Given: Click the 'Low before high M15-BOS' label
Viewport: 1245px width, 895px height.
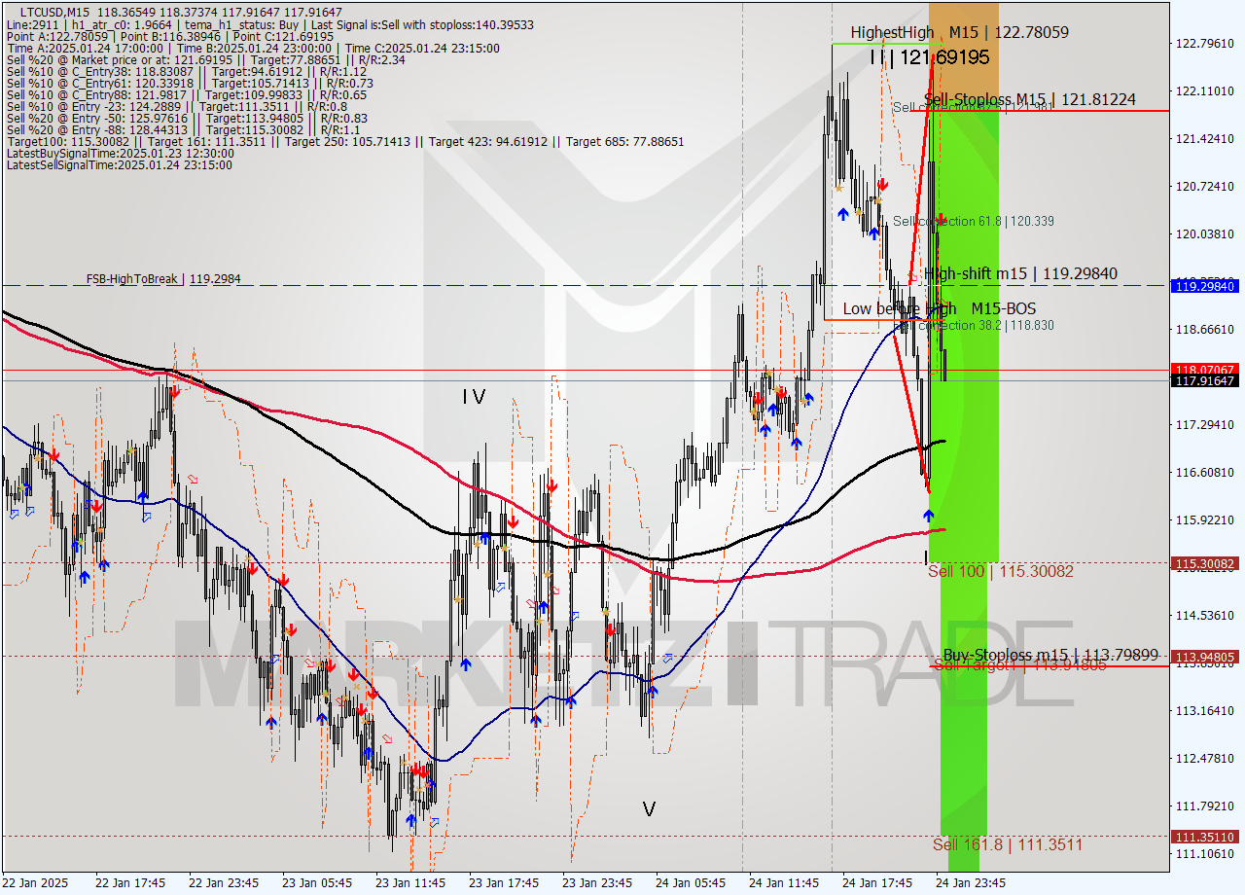Looking at the screenshot, I should [x=939, y=308].
